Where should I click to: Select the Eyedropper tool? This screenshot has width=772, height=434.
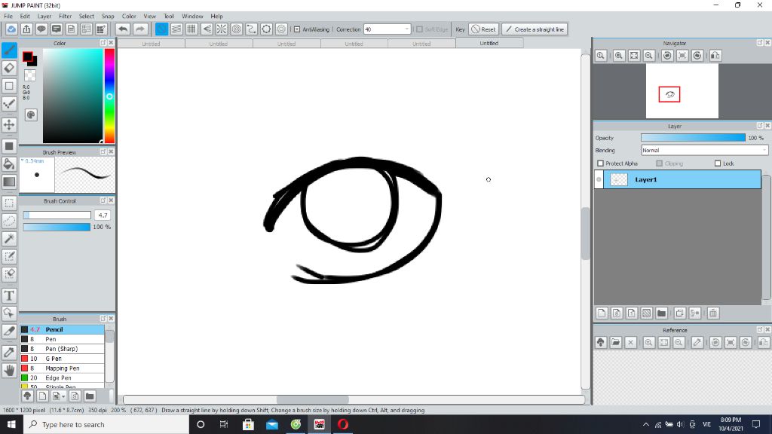click(x=9, y=353)
